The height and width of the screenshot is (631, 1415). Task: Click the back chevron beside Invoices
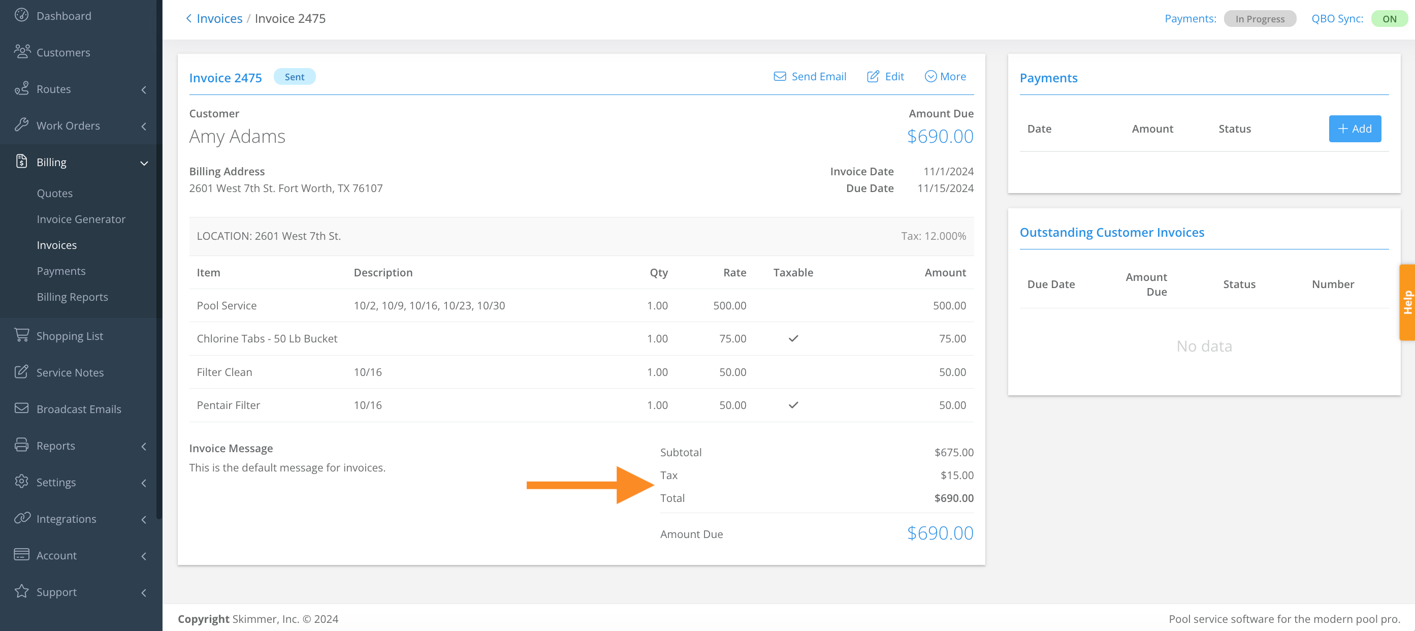[188, 19]
